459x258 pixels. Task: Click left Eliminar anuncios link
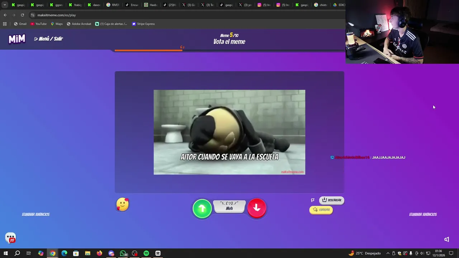(x=36, y=214)
